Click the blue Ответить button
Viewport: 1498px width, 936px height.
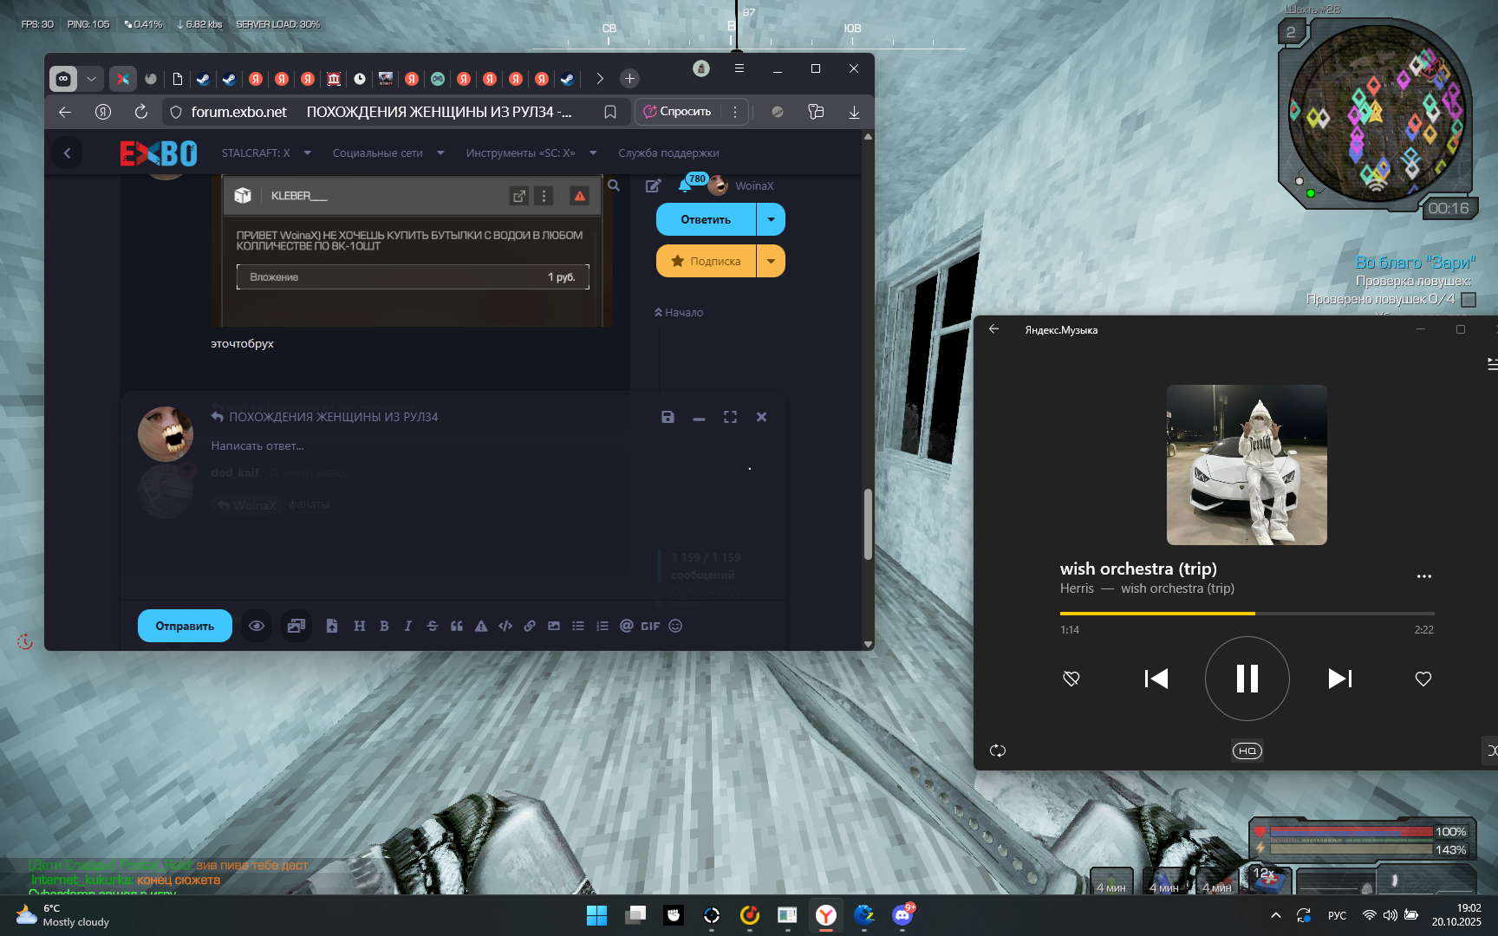[x=706, y=219]
